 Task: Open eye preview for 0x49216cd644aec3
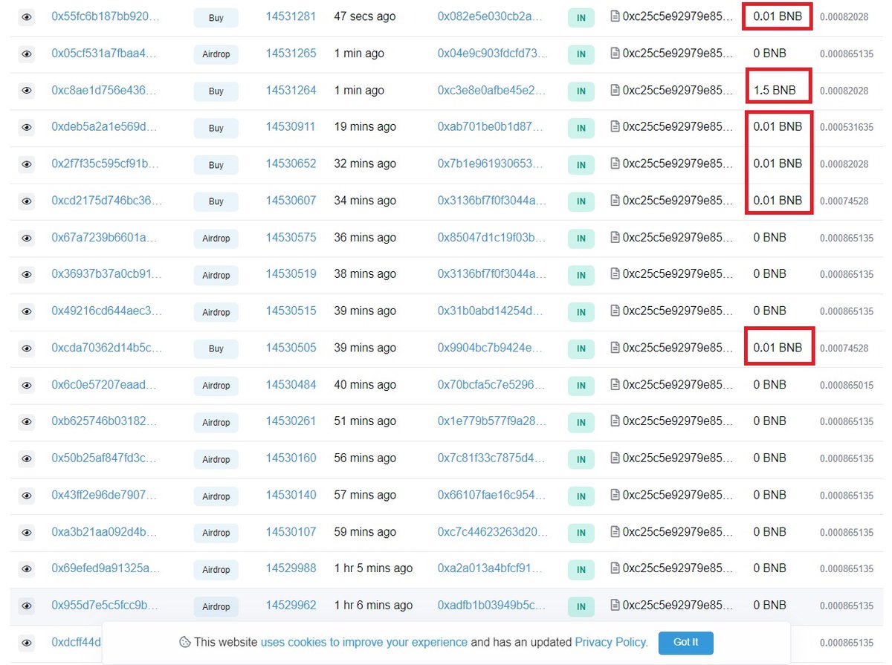click(27, 311)
